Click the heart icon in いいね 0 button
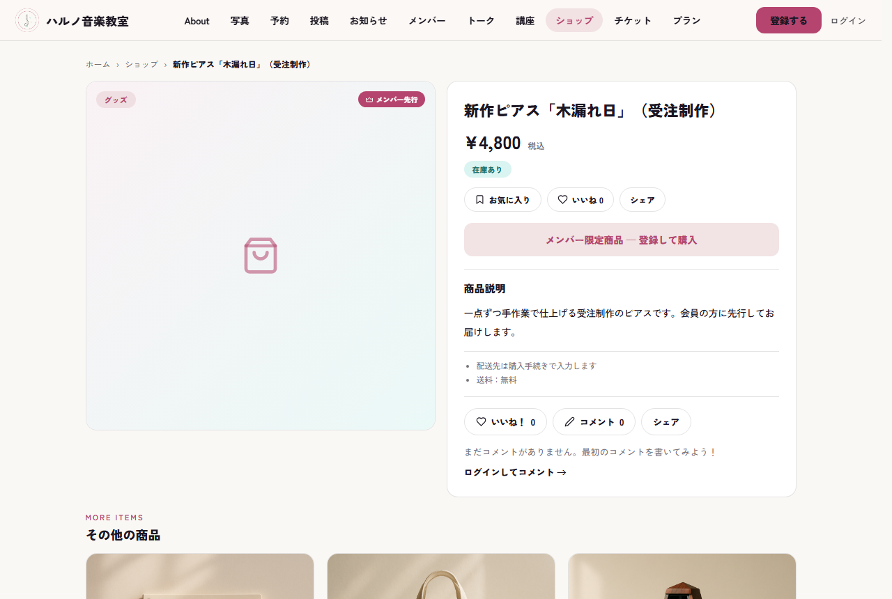 pyautogui.click(x=562, y=199)
